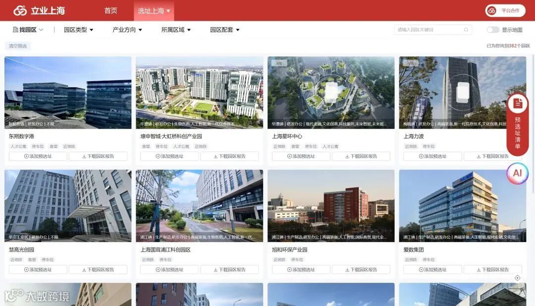Download report for 上海国荏浦江科创园区

tap(230, 269)
